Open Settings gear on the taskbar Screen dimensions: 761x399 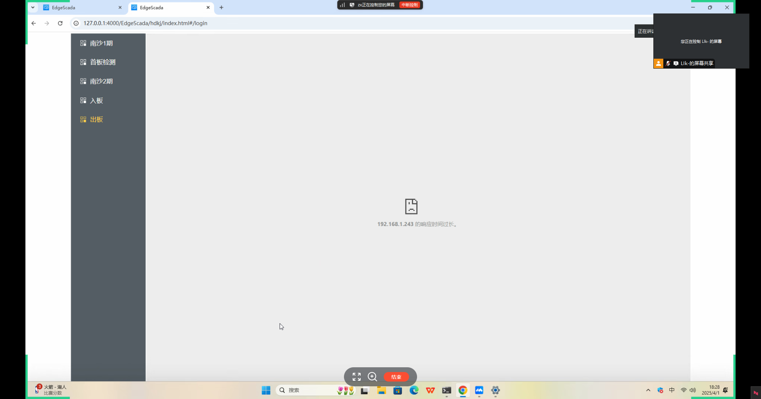(495, 390)
